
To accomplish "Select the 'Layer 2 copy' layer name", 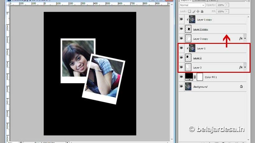I will (200, 29).
